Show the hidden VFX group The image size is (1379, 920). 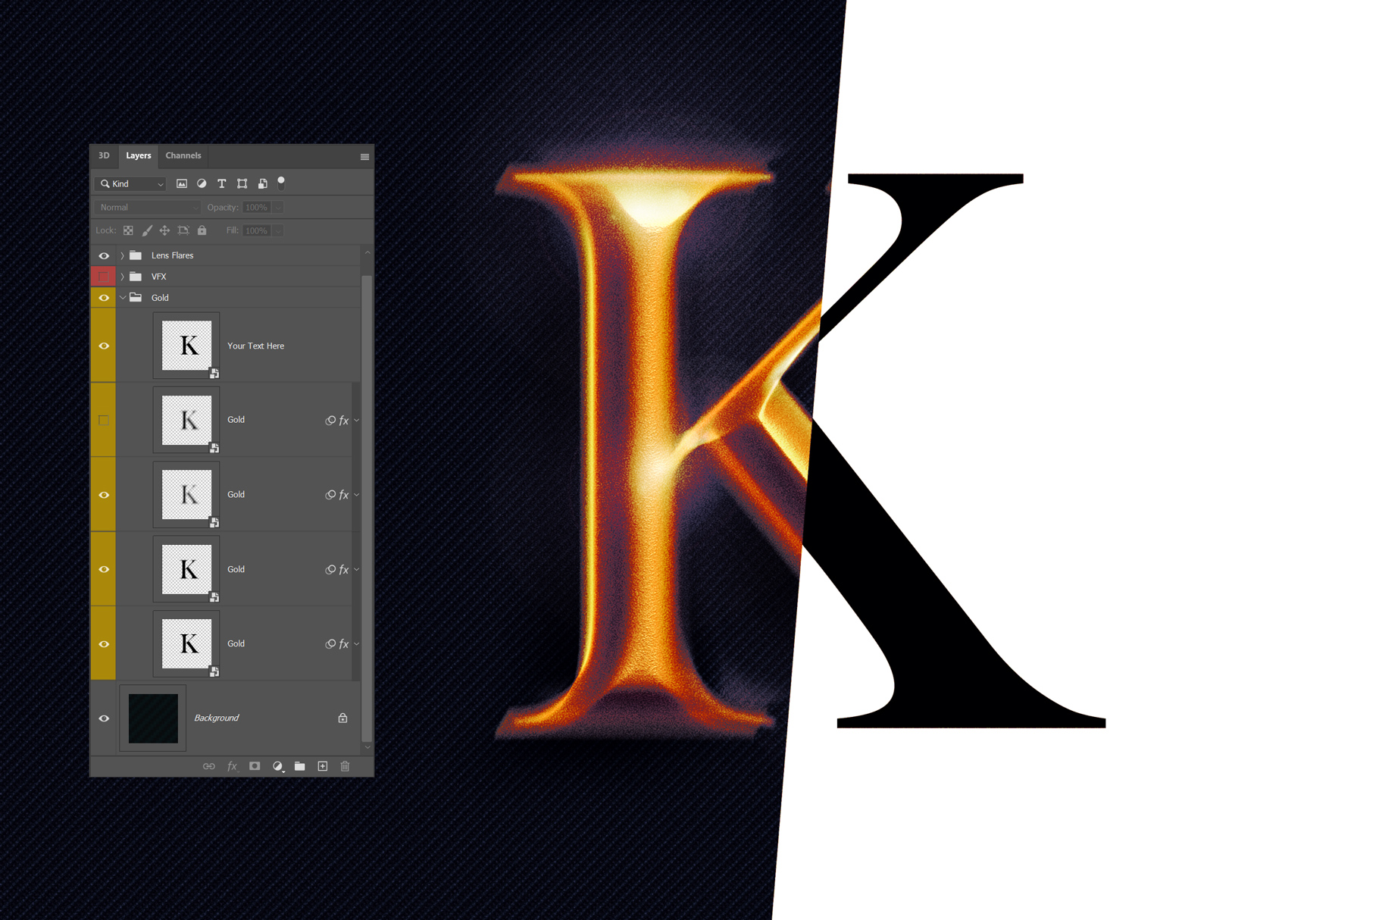[x=104, y=277]
